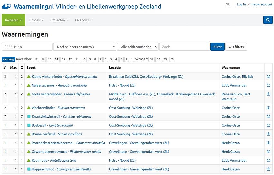Open Grevelingendam west location in Hopprachtmot row
This screenshot has width=274, height=175.
[x=139, y=169]
